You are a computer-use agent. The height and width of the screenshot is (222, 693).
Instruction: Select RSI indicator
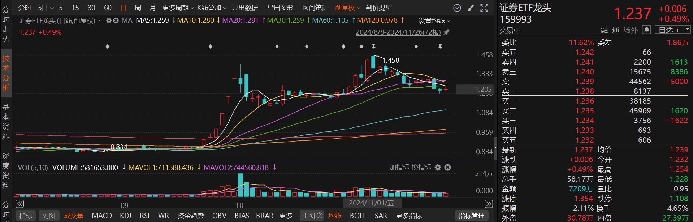(x=144, y=216)
